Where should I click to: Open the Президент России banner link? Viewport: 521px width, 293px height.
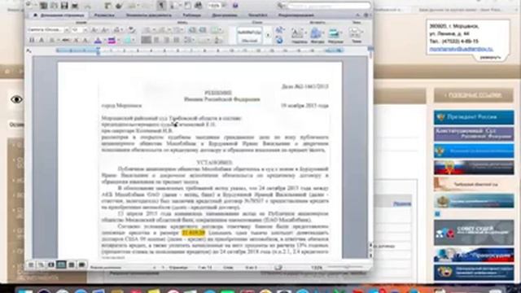click(474, 117)
